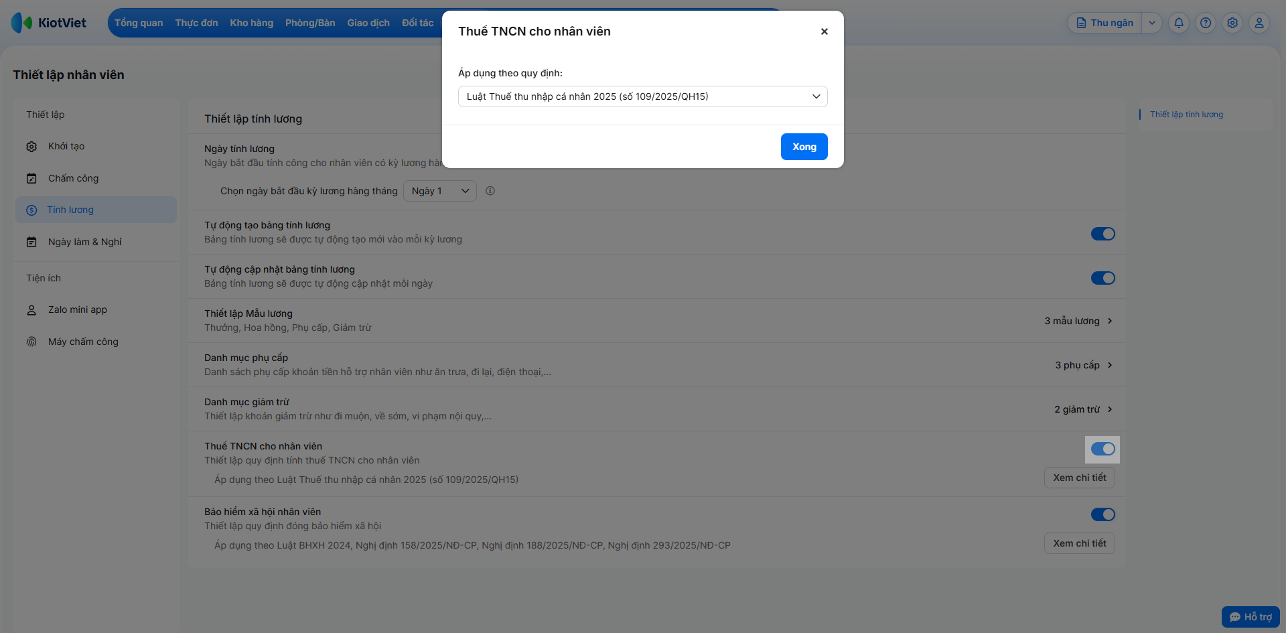The width and height of the screenshot is (1286, 633).
Task: Open the Luật Thuế thu nhập cá nhân 2025 dropdown
Action: click(x=643, y=96)
